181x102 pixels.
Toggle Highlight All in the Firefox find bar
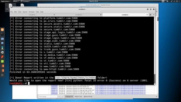click(x=69, y=96)
